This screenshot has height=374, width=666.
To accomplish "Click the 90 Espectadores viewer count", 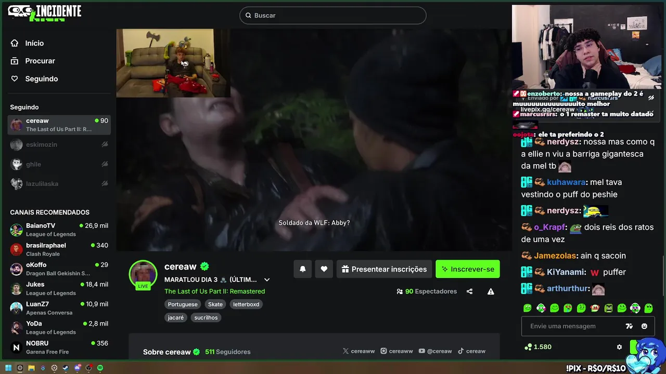I will (x=427, y=291).
